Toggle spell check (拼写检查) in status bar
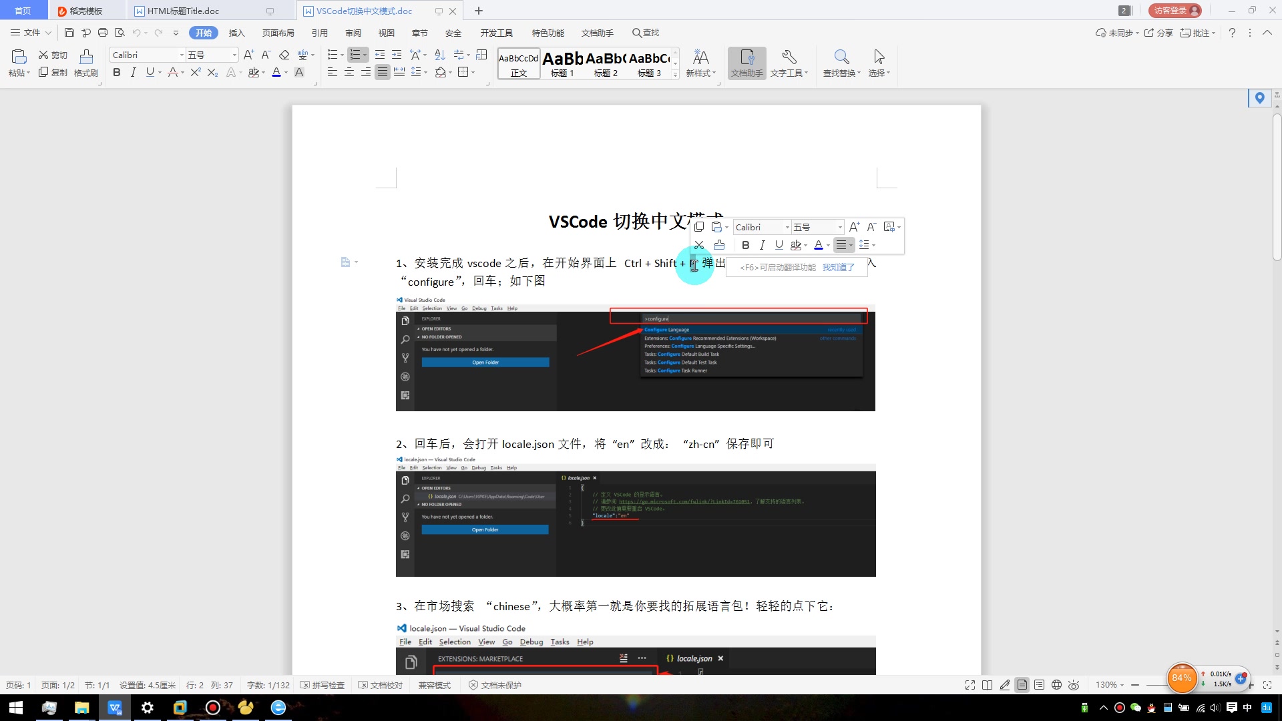 pos(323,685)
